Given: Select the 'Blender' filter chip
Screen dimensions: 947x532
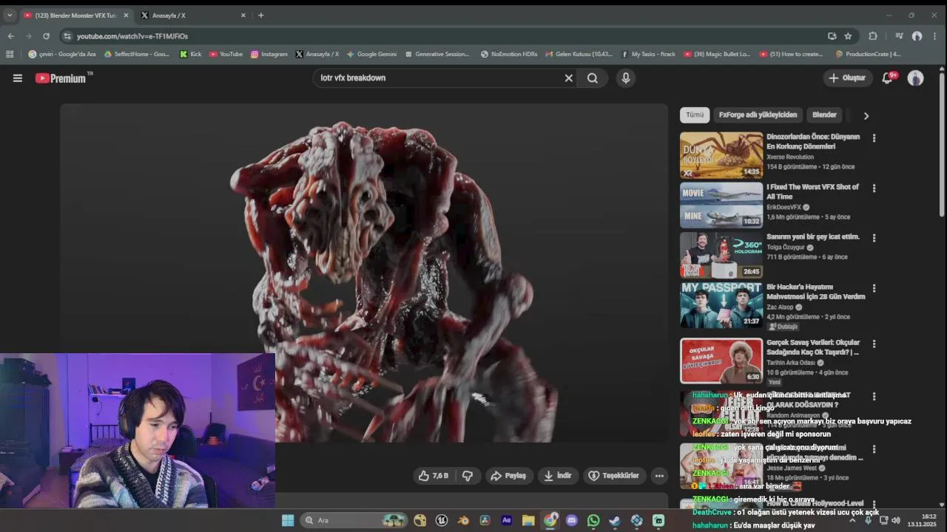Looking at the screenshot, I should (824, 115).
